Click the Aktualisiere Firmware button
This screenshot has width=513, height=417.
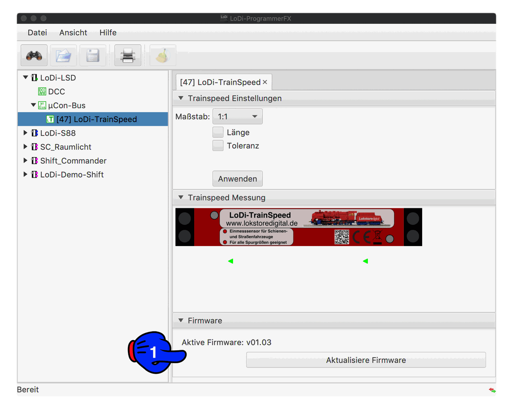[366, 360]
